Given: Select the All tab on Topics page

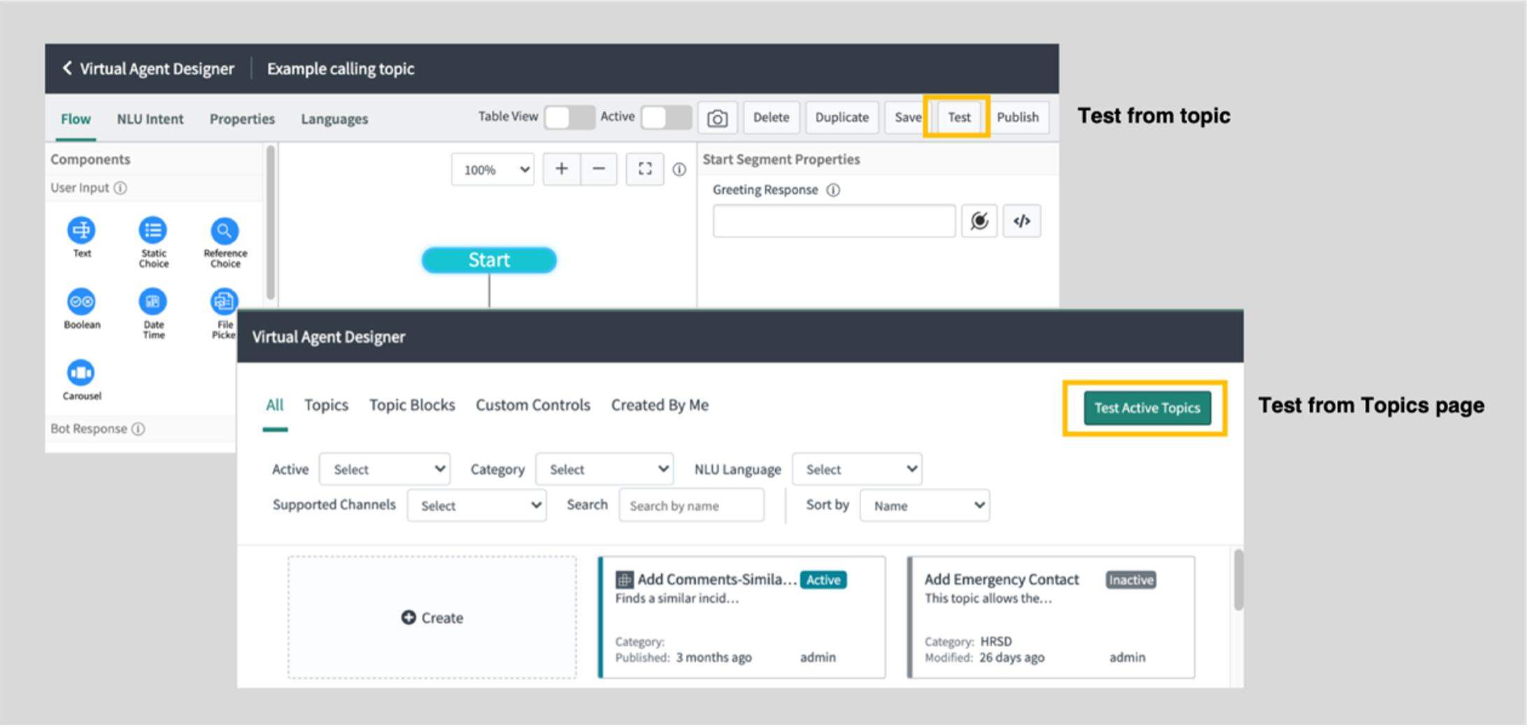Looking at the screenshot, I should click(x=275, y=405).
